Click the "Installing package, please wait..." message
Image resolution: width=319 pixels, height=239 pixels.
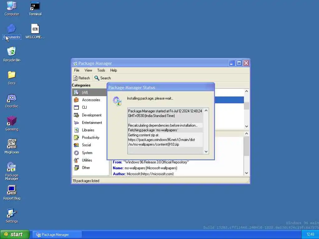(x=150, y=98)
